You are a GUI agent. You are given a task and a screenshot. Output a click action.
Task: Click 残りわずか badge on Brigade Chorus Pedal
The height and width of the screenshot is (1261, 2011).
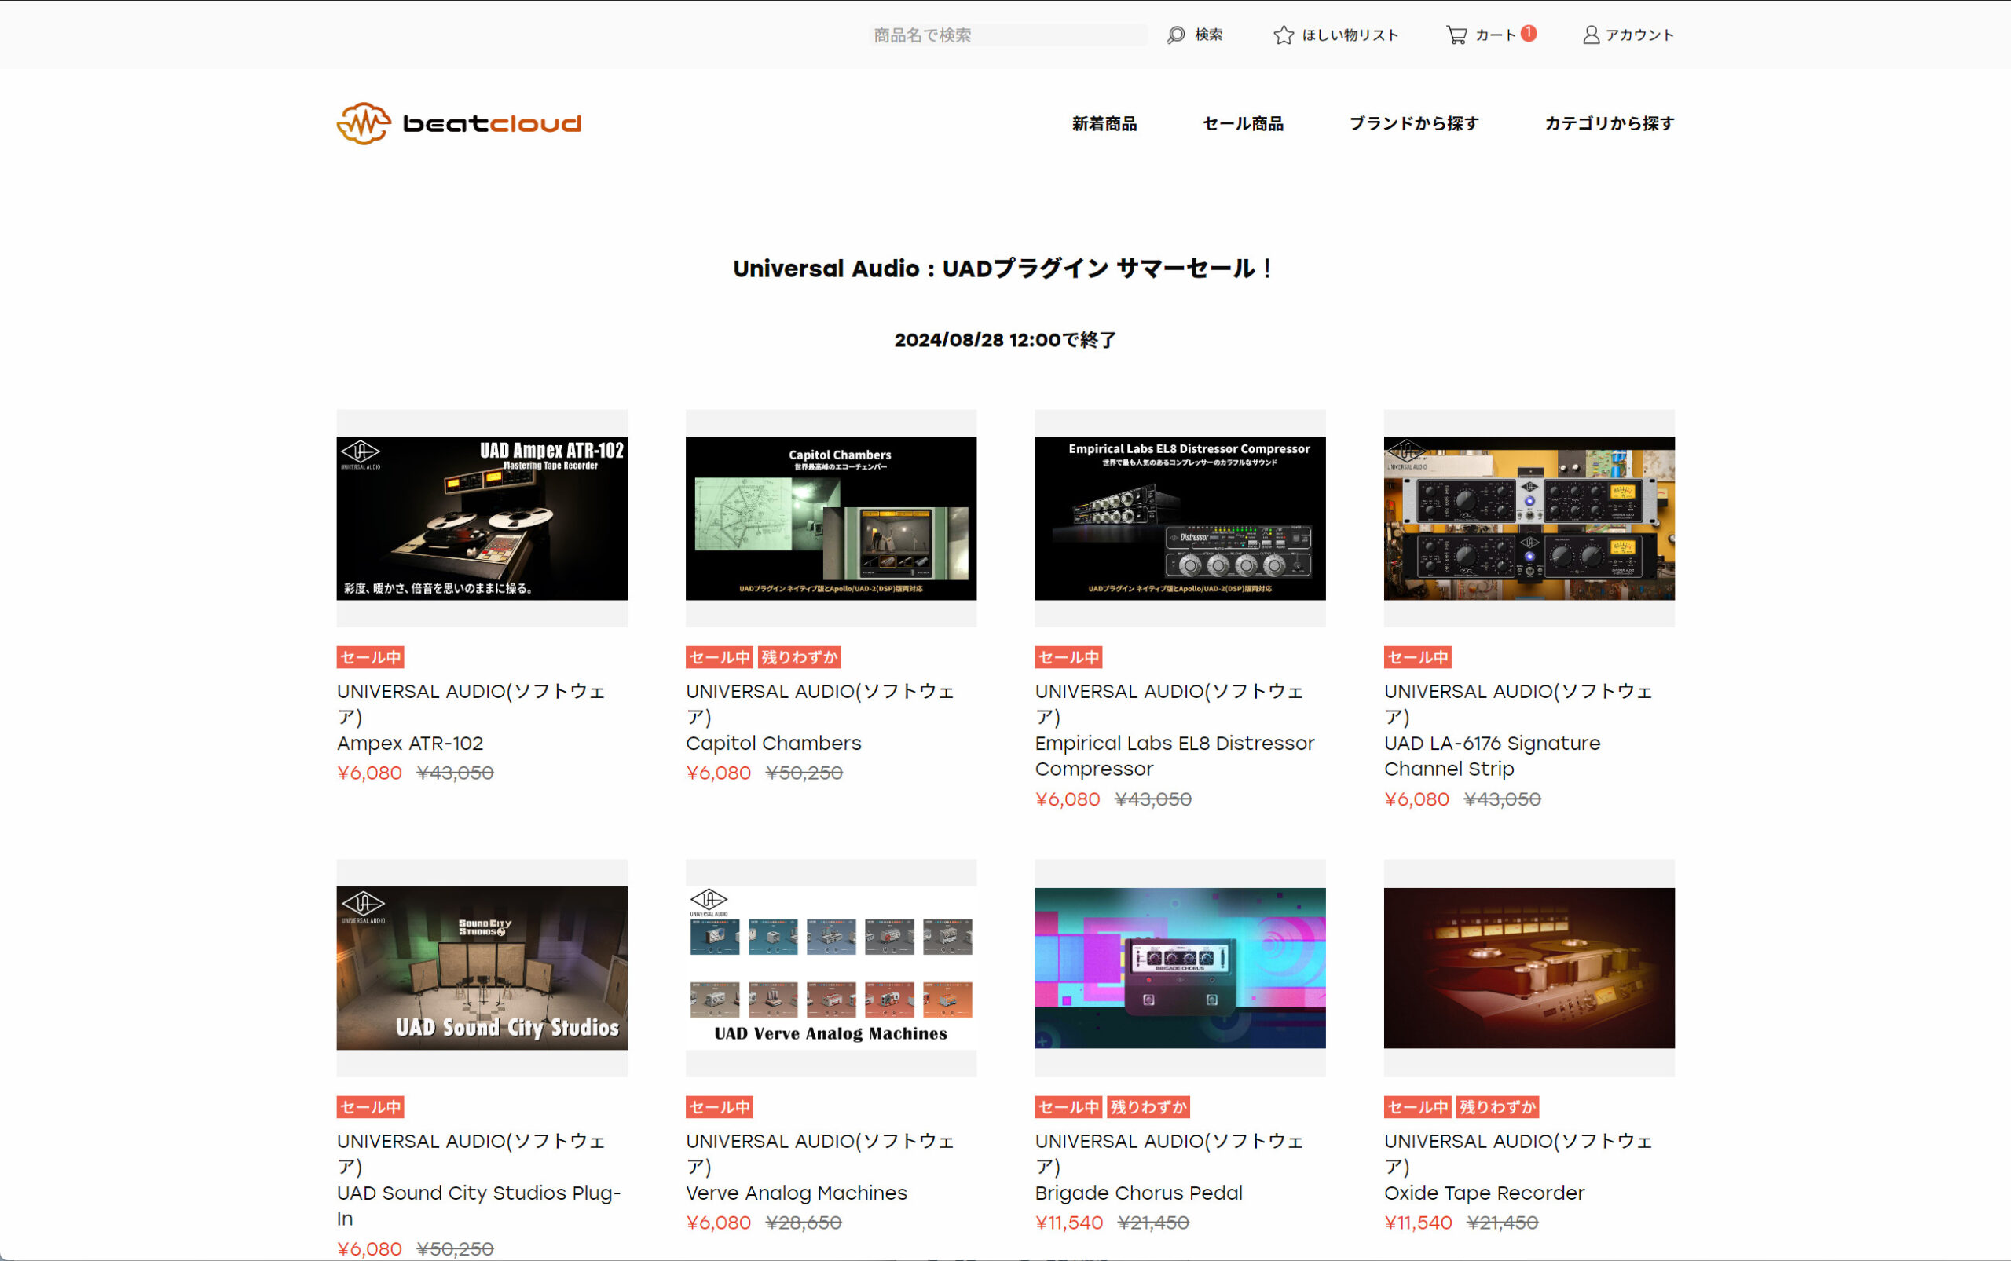click(1148, 1106)
